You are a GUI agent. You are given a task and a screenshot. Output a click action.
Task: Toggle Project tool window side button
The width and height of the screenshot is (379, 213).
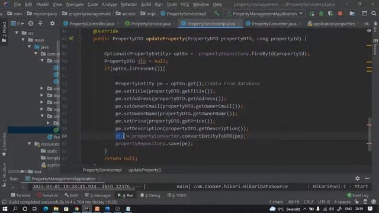(4, 32)
